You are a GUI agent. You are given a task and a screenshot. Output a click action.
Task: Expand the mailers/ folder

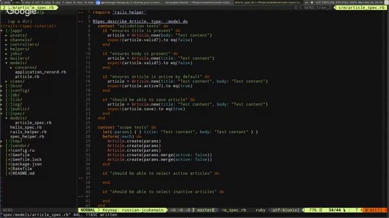(x=7, y=58)
